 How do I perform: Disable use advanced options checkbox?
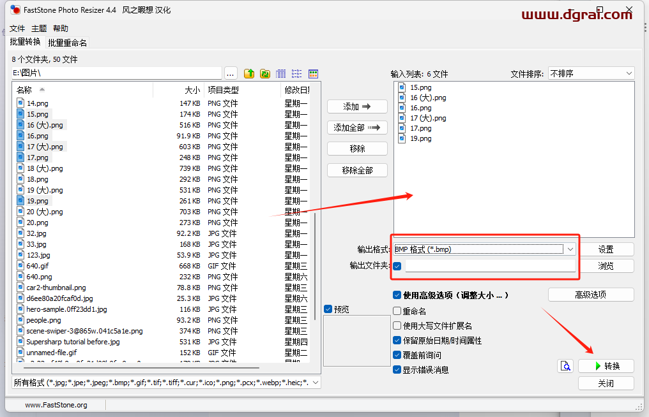[x=397, y=295]
